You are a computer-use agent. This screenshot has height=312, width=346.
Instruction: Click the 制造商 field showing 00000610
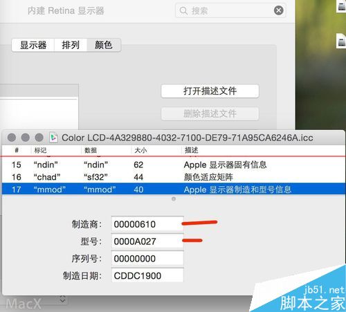[x=147, y=224]
